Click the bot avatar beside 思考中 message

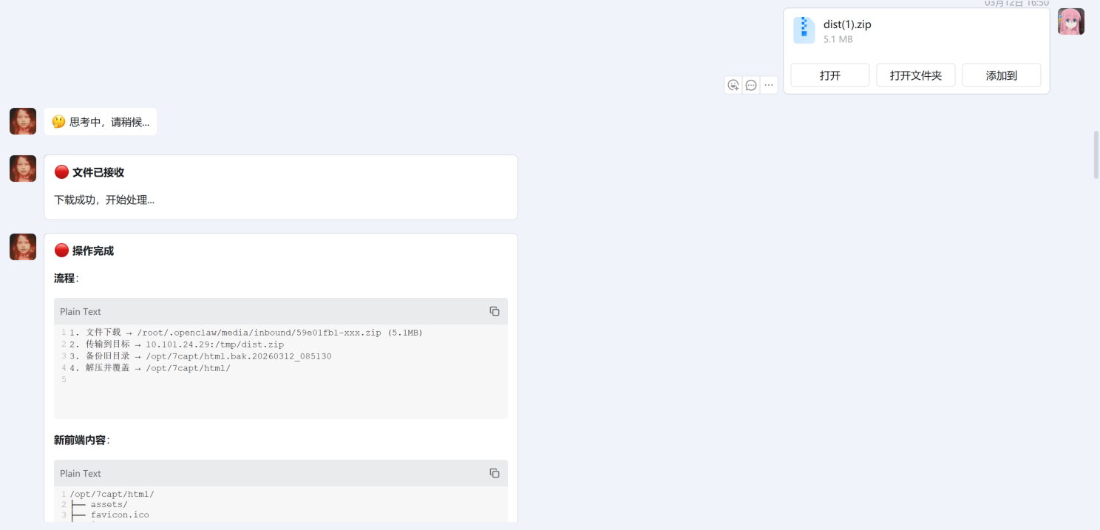(x=23, y=121)
